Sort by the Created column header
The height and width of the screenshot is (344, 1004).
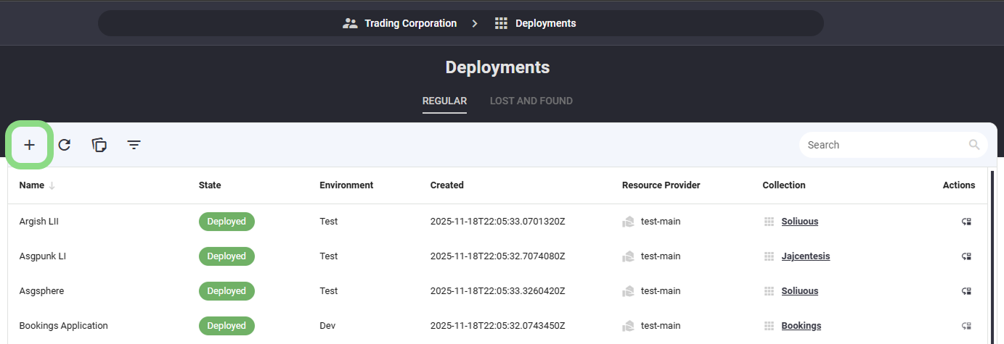[x=446, y=185]
